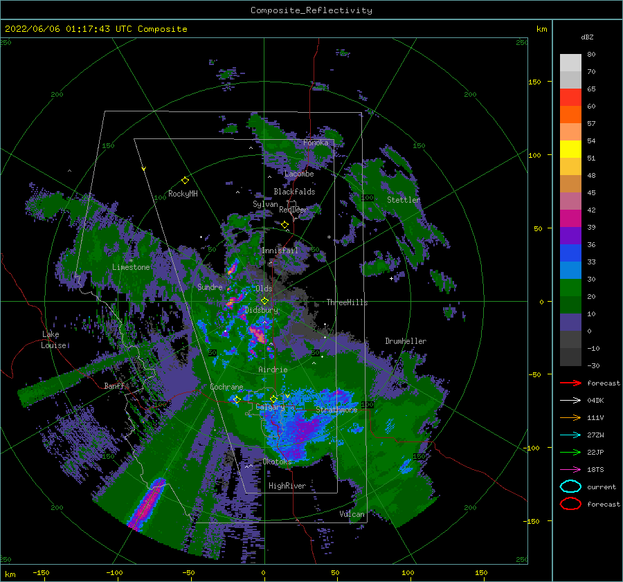Click the Lacombe map label

coord(299,174)
